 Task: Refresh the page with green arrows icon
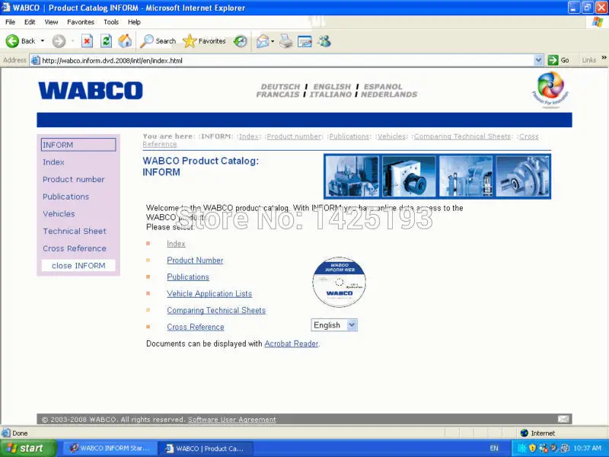pos(106,41)
